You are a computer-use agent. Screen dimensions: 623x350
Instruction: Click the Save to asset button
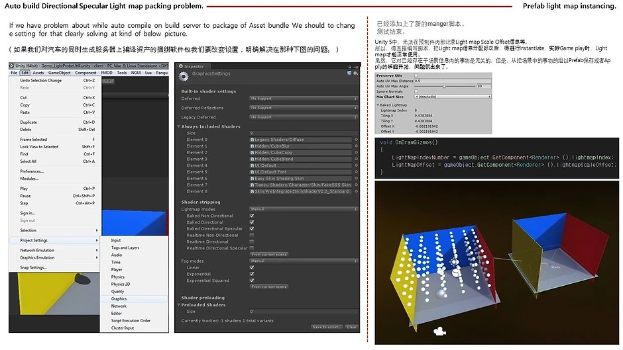pos(327,327)
